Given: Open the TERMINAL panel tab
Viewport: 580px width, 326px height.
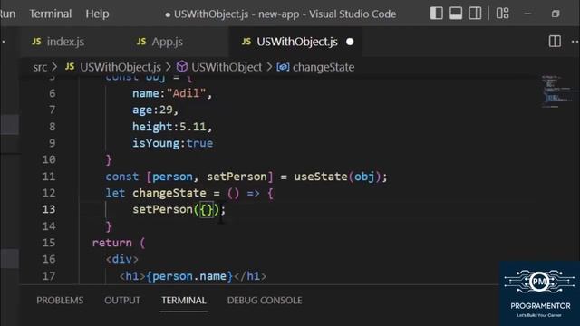Looking at the screenshot, I should pyautogui.click(x=184, y=301).
